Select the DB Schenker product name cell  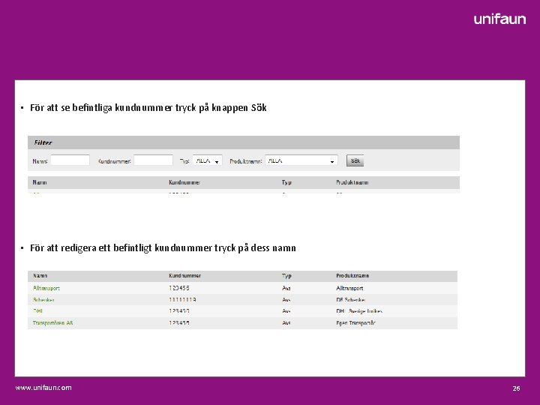350,300
